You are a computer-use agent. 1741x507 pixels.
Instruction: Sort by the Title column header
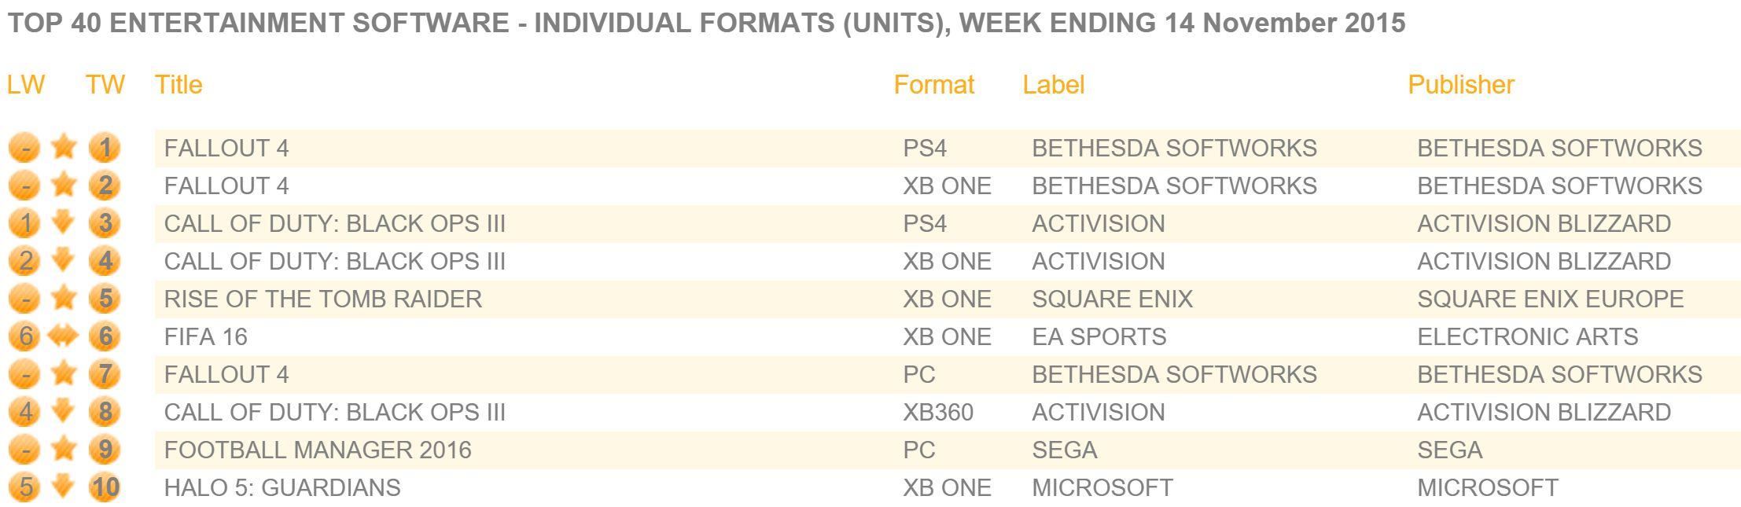coord(179,84)
